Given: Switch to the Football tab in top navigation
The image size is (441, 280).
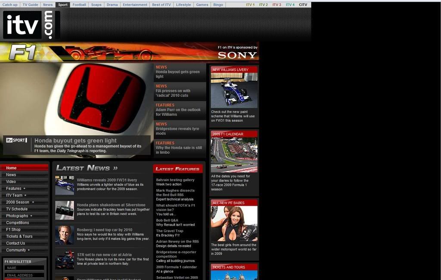Looking at the screenshot, I should click(x=79, y=5).
